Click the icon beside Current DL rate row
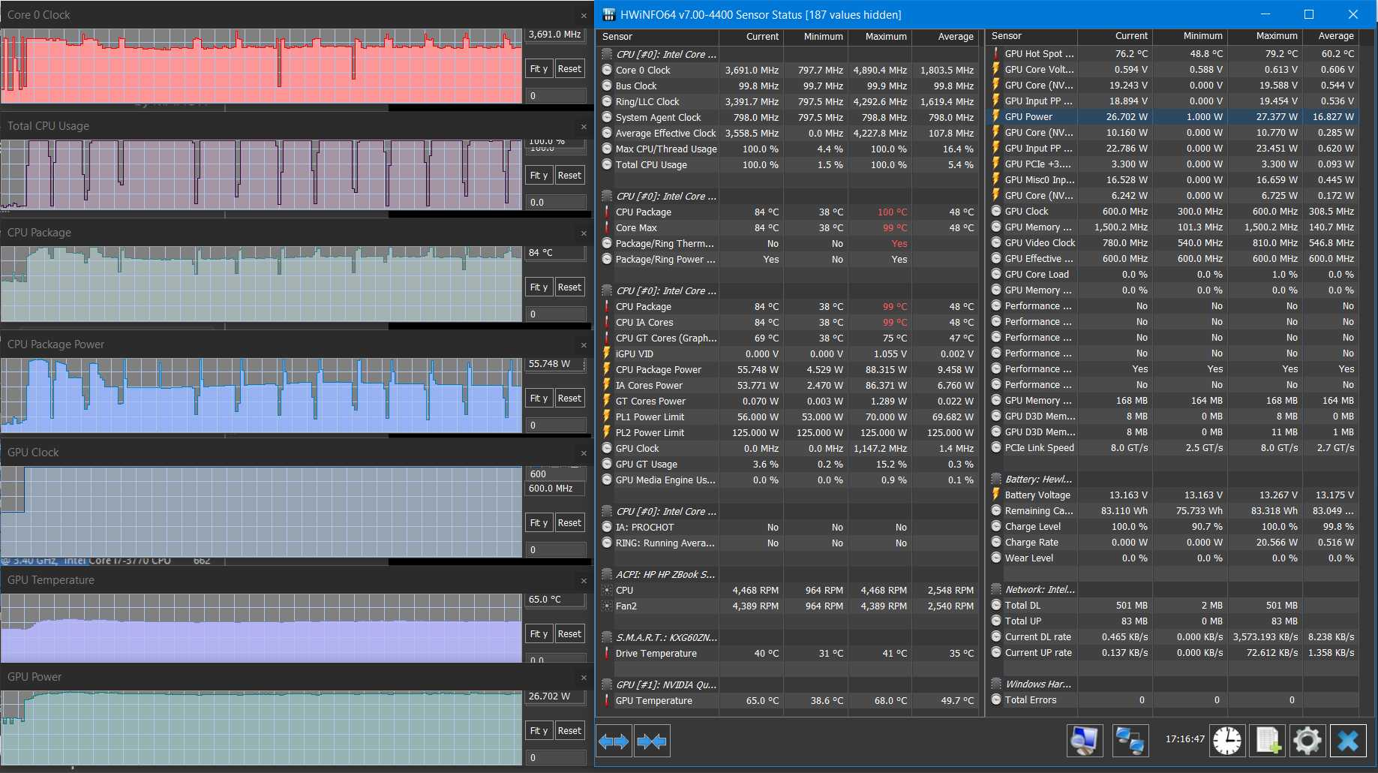1378x773 pixels. click(996, 636)
